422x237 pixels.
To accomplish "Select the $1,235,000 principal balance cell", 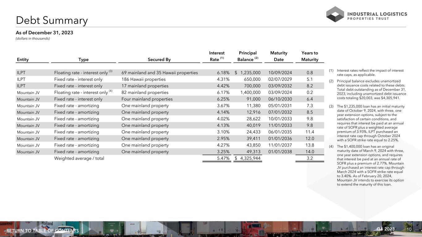I will [248, 73].
